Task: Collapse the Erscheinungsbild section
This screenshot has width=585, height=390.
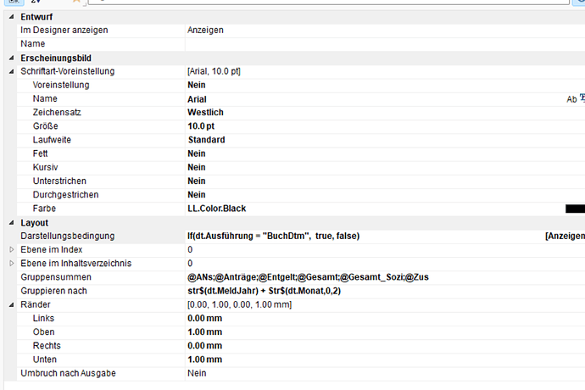Action: (11, 58)
